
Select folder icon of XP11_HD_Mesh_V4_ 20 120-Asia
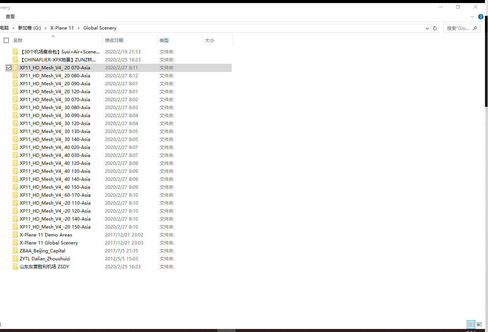pos(15,91)
